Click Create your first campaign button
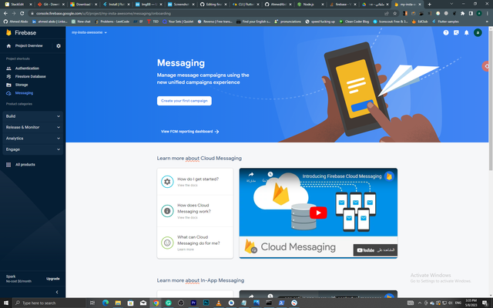 pyautogui.click(x=184, y=101)
